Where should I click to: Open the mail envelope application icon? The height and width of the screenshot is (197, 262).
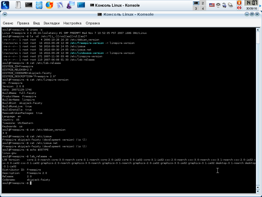click(60, 5)
